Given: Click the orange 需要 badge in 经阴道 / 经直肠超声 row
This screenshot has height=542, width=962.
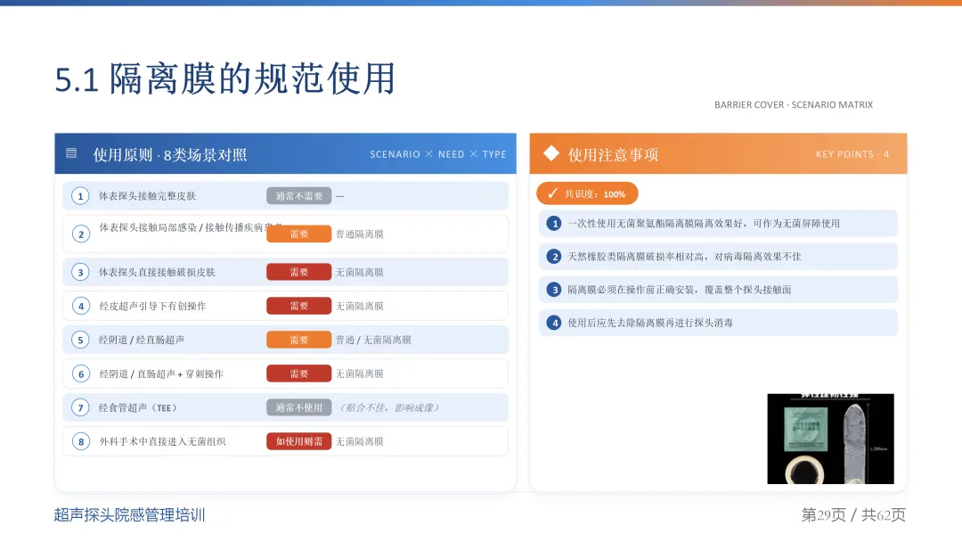Looking at the screenshot, I should pyautogui.click(x=298, y=340).
